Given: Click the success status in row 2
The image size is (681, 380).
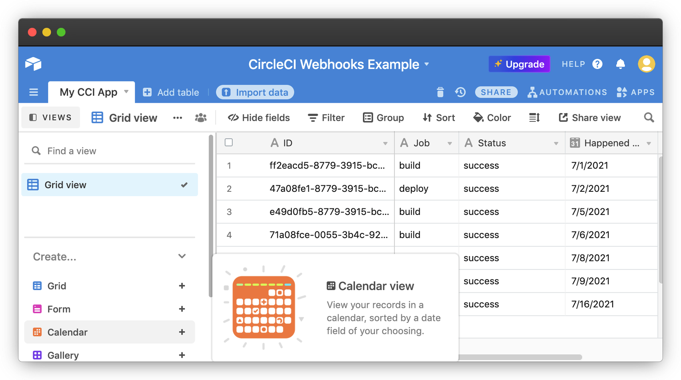Looking at the screenshot, I should point(512,189).
